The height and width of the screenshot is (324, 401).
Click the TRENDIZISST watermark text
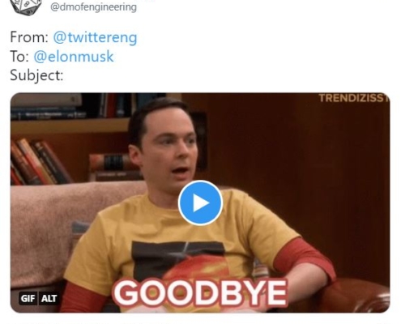coord(354,98)
